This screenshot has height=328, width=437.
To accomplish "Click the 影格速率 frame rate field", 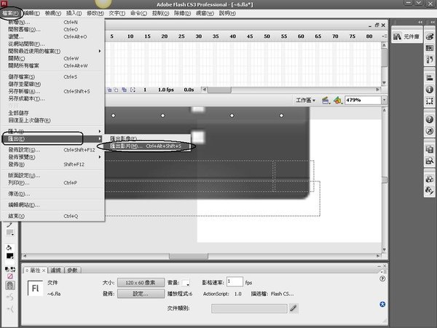I will pyautogui.click(x=235, y=281).
